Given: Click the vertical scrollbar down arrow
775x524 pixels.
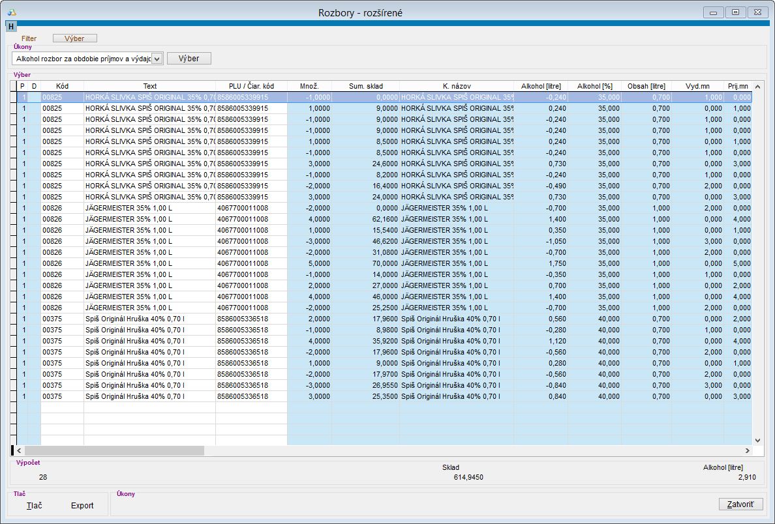Looking at the screenshot, I should click(757, 441).
